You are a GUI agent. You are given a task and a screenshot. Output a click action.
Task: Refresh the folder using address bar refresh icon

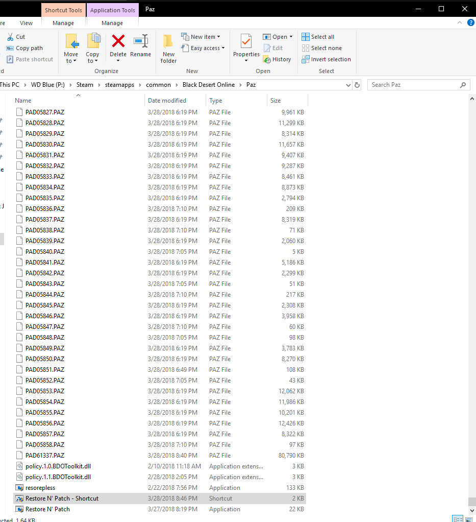click(357, 85)
